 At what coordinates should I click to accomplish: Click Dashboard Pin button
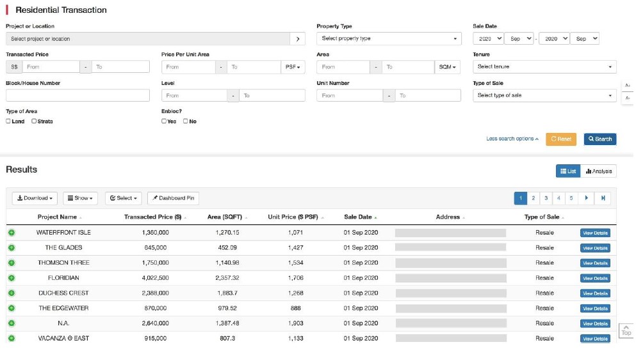tap(173, 198)
